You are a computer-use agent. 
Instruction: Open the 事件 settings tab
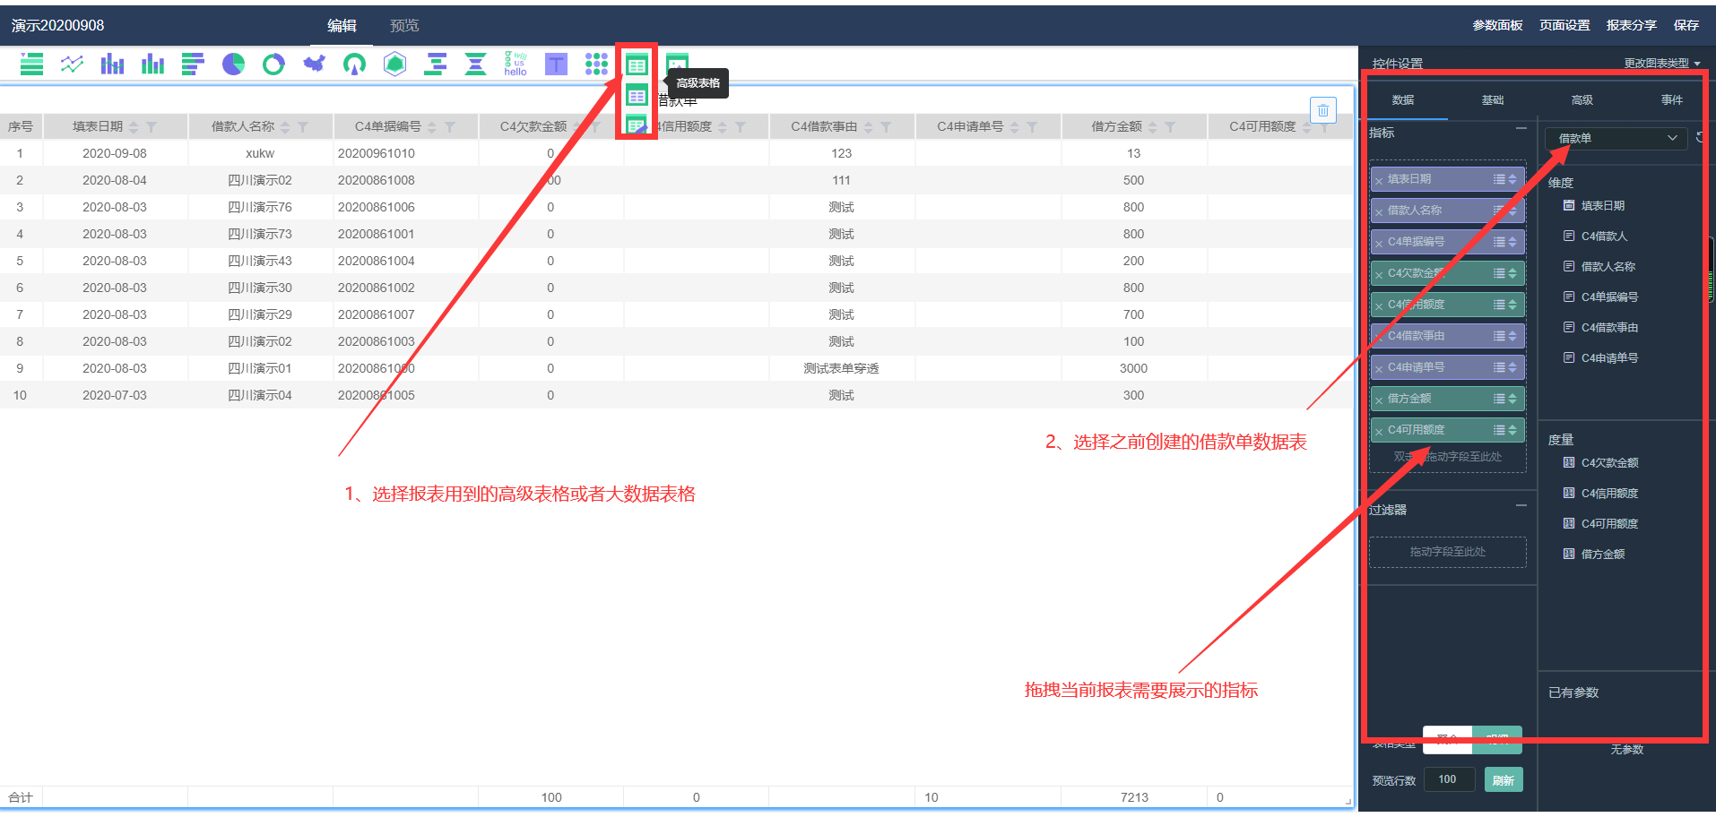click(x=1672, y=100)
